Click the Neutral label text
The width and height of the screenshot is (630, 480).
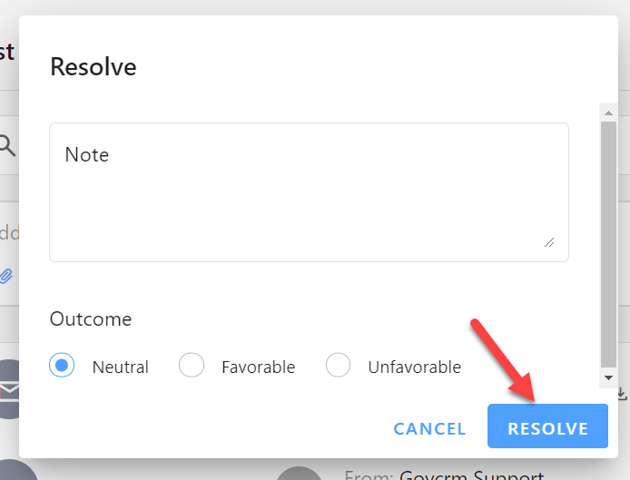(121, 367)
